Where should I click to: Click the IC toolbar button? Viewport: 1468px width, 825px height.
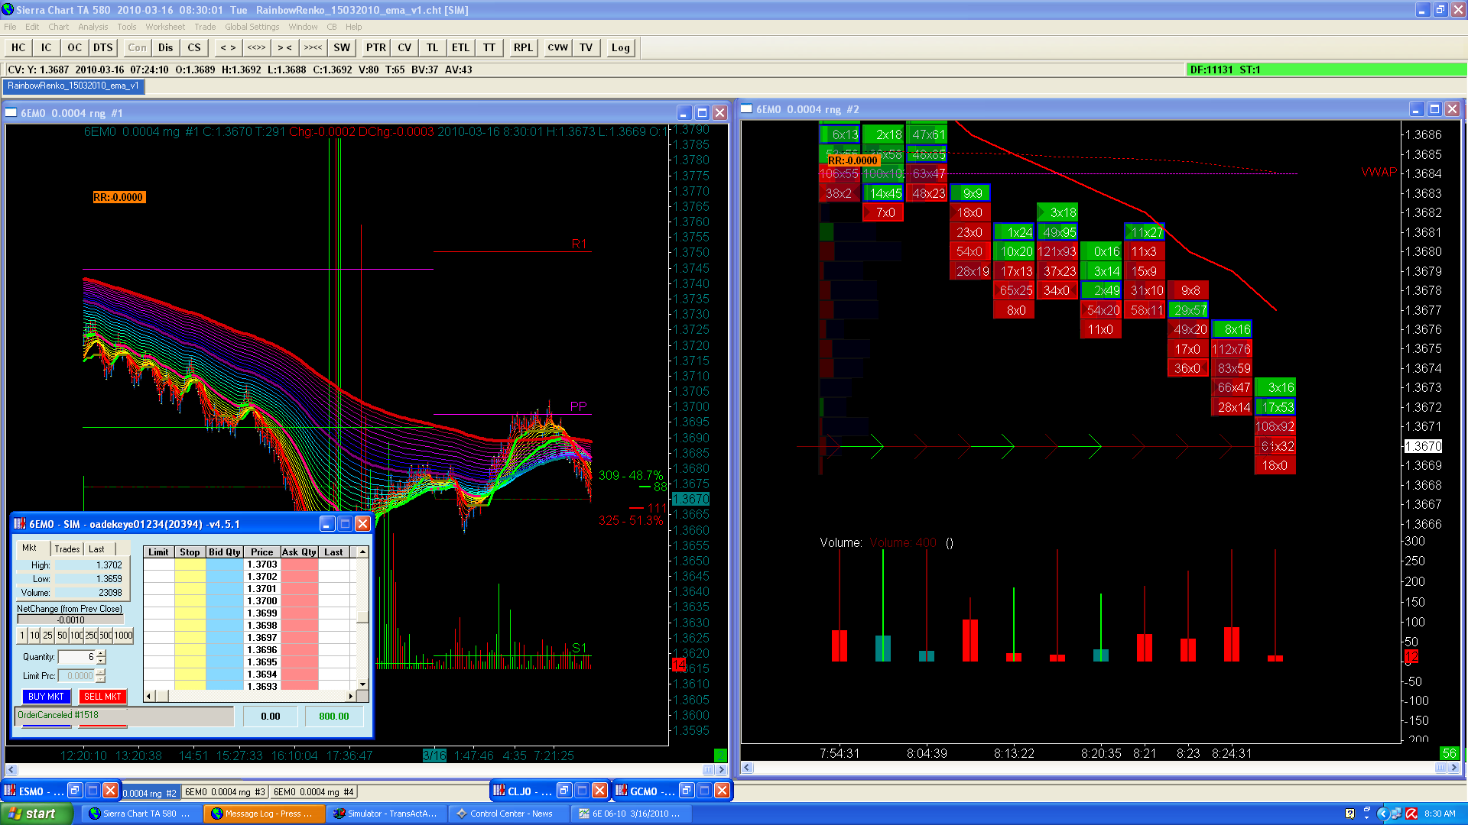[46, 47]
